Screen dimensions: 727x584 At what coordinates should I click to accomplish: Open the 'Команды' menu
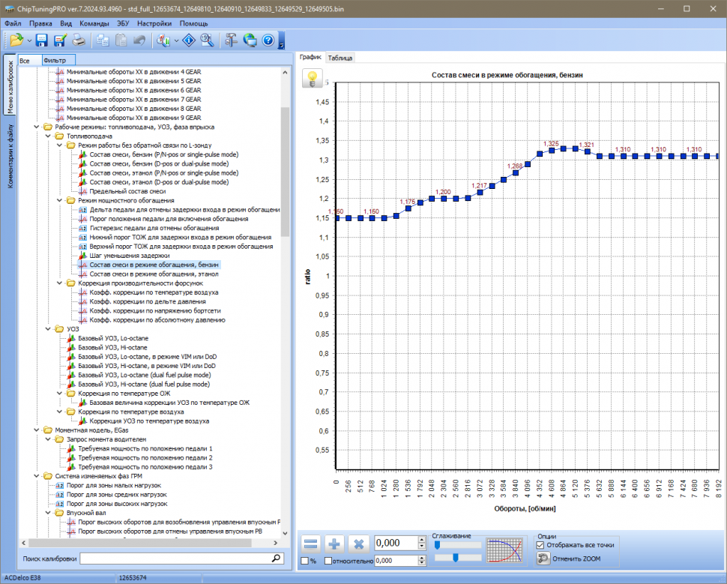(94, 23)
